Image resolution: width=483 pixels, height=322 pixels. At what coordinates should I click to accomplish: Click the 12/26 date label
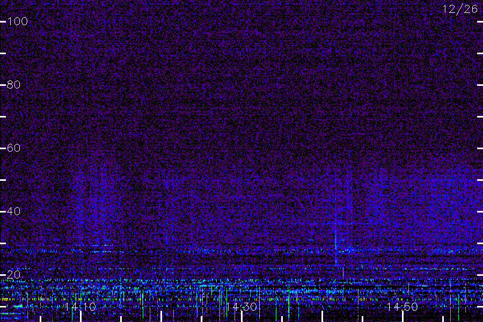pos(460,9)
